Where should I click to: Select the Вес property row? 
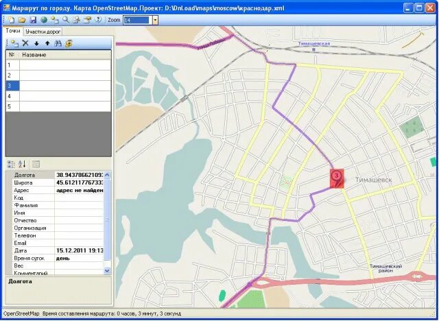coord(58,266)
